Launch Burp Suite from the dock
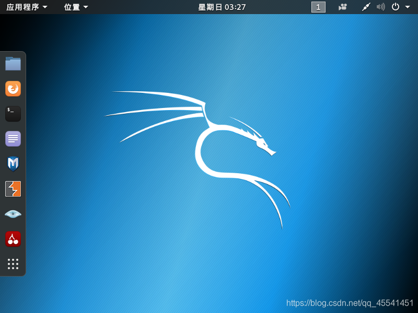The width and height of the screenshot is (418, 313). [x=13, y=189]
